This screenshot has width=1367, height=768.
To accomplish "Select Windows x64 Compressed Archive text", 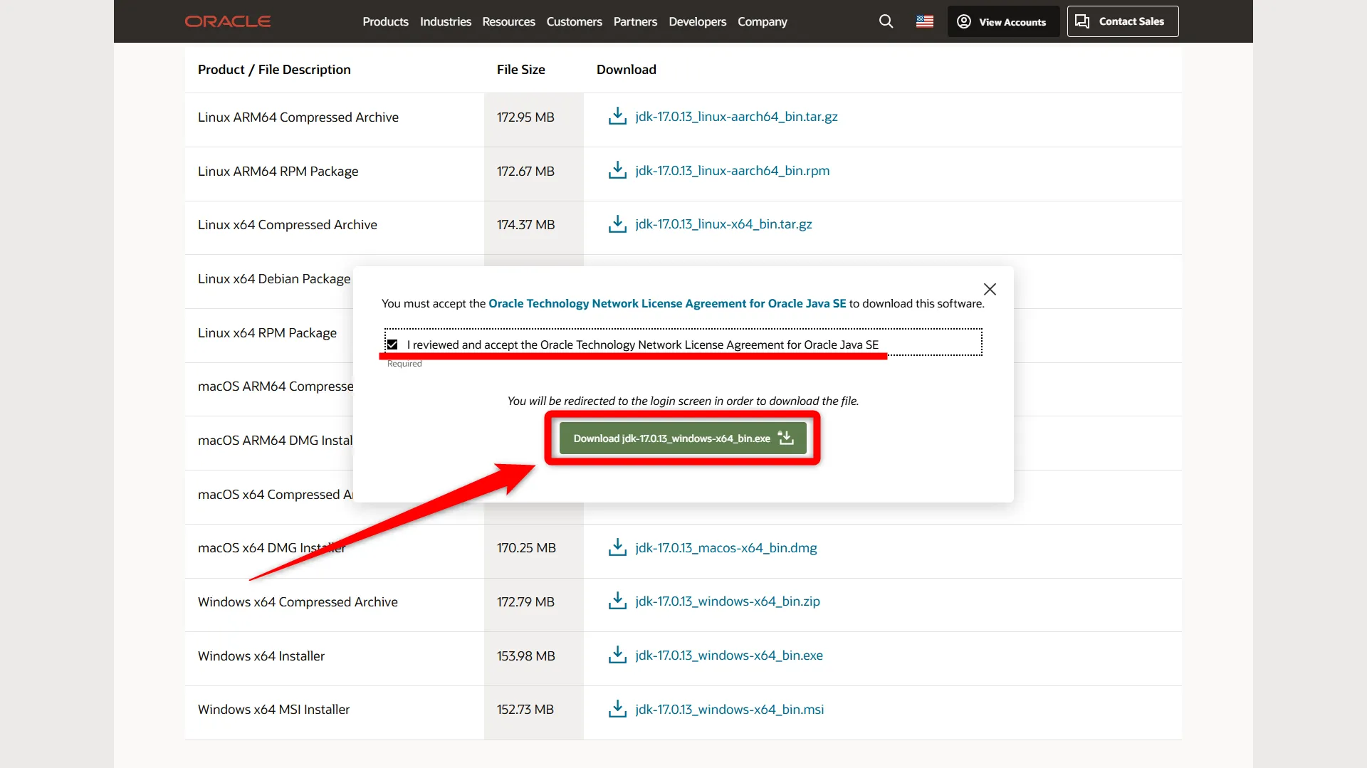I will pos(298,602).
